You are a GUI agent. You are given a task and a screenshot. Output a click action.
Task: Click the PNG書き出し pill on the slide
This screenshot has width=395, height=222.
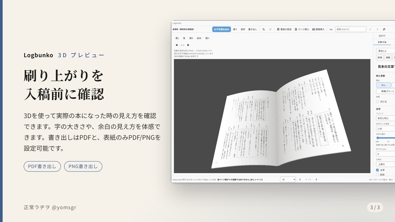[83, 166]
